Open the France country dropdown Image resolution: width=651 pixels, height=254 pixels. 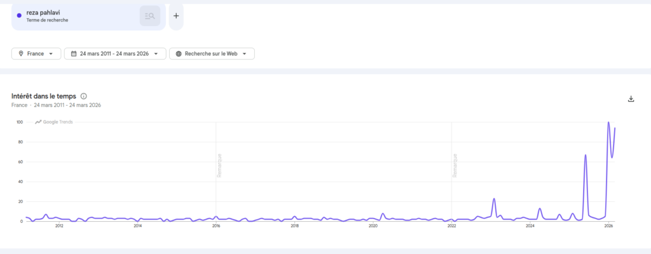(36, 54)
